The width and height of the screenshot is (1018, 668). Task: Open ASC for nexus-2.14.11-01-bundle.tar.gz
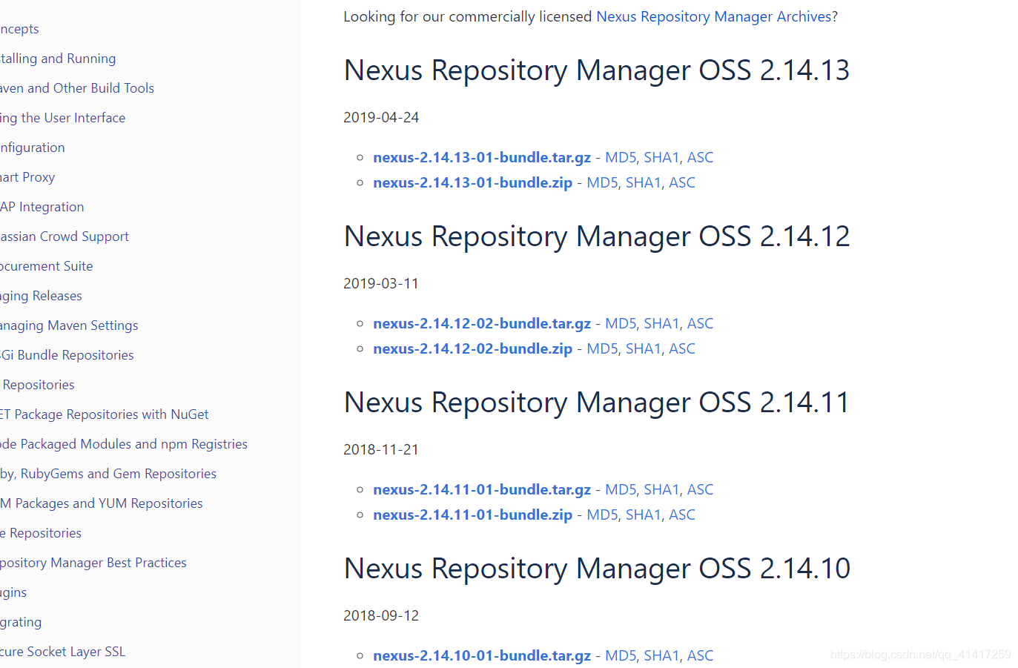tap(700, 489)
